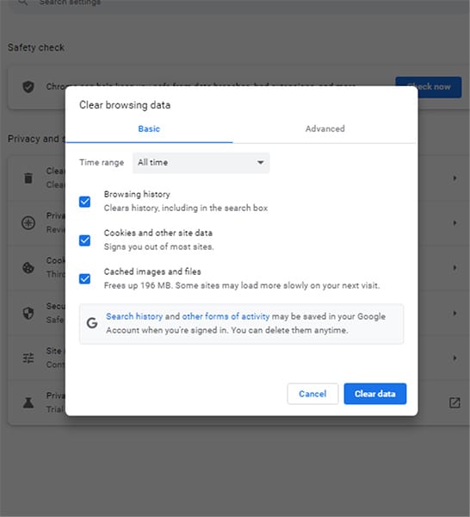The image size is (470, 517).
Task: Click the trash can icon in settings
Action: coord(28,178)
